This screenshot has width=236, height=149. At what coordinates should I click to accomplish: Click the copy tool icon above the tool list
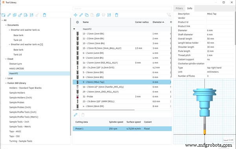pos(87,15)
